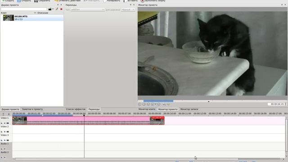The image size is (288, 162).
Task: Lock the Audio 2 track
Action: click(2, 157)
